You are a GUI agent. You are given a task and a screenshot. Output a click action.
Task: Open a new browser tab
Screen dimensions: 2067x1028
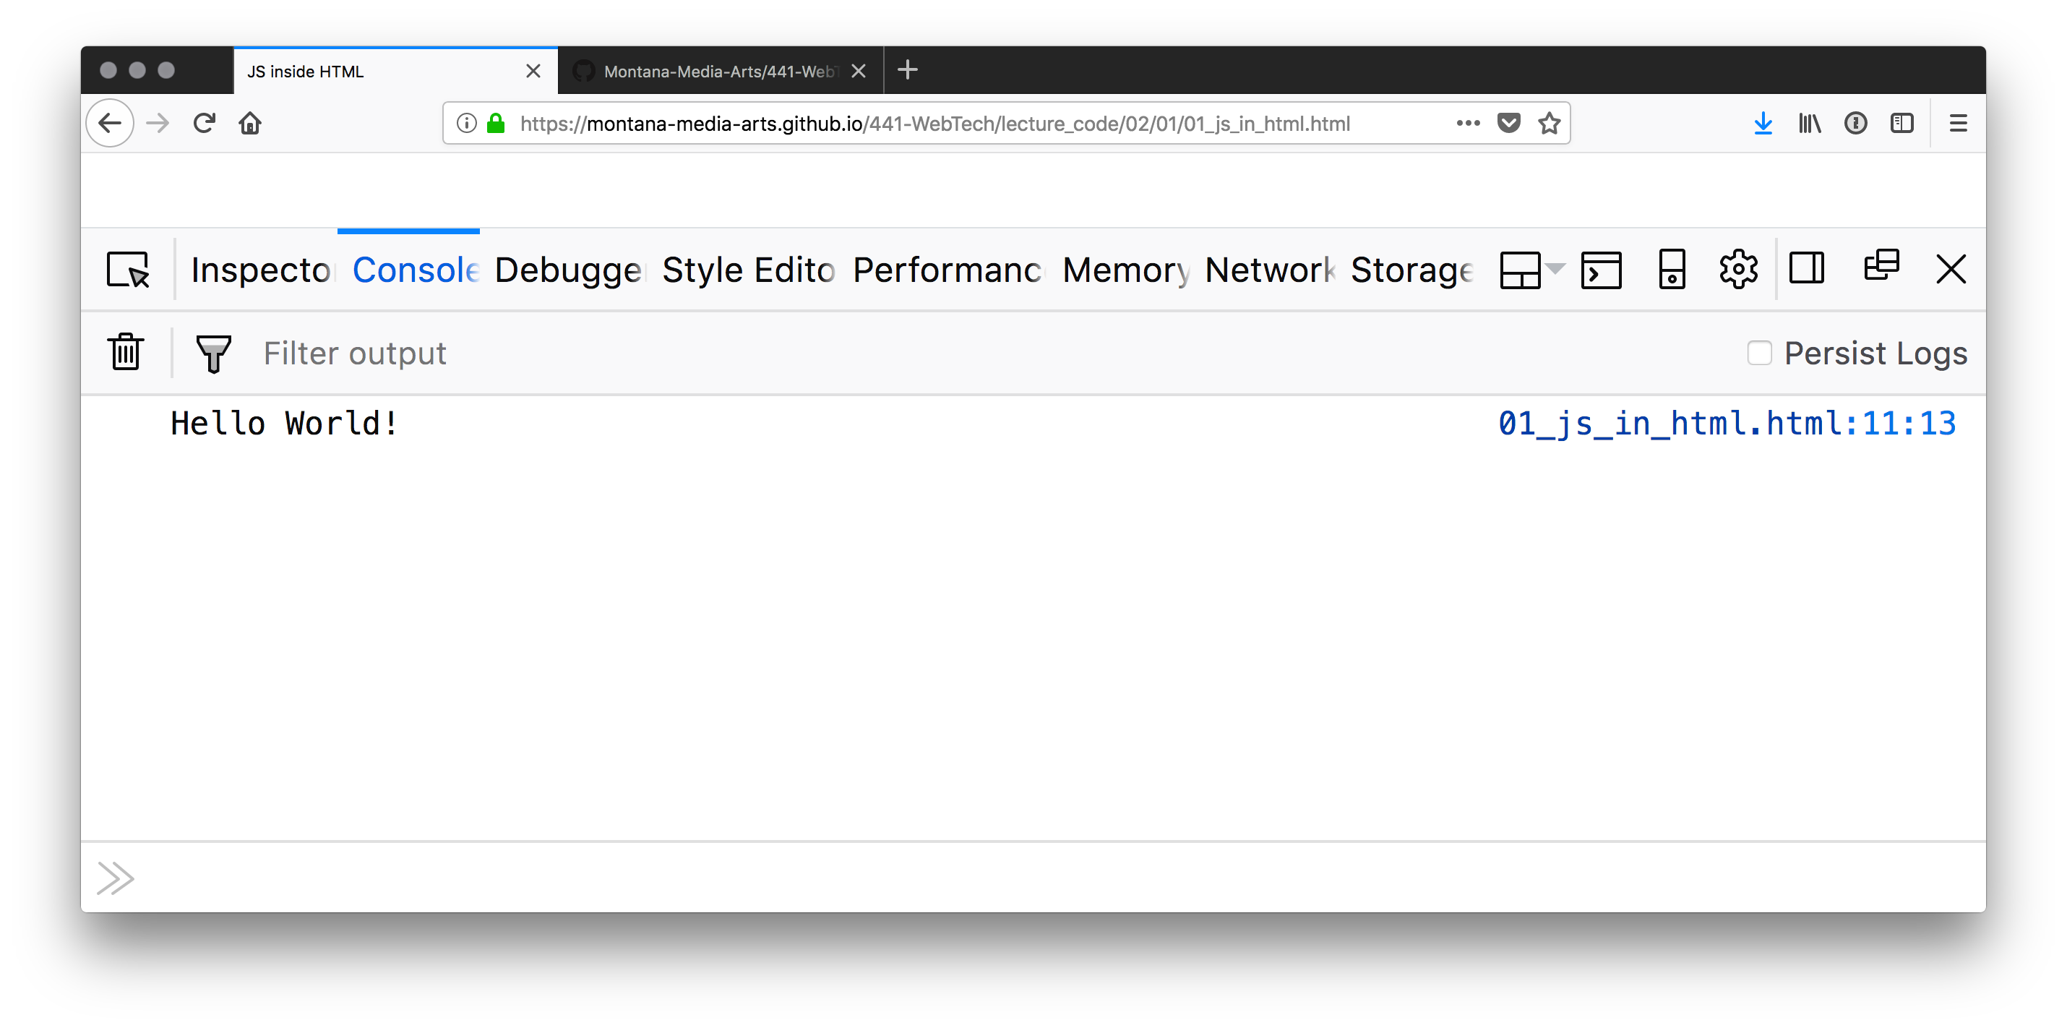pyautogui.click(x=908, y=70)
